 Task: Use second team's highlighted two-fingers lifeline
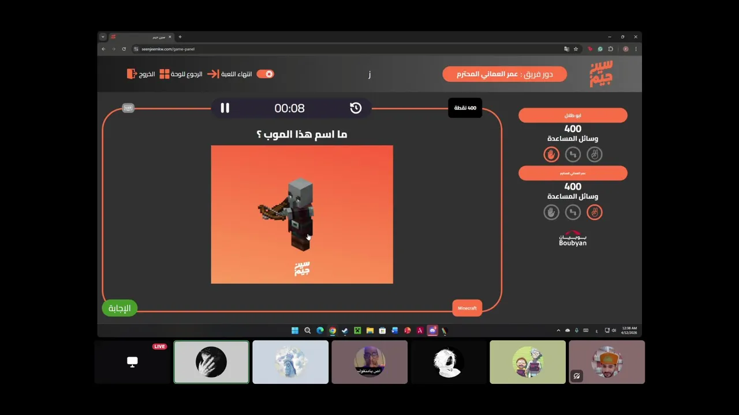coord(594,212)
